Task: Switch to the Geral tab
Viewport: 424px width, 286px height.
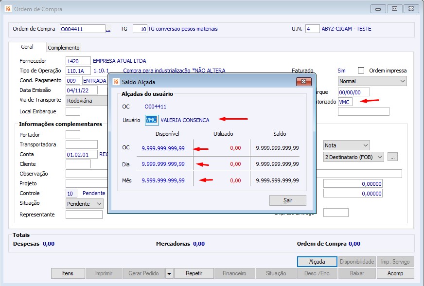Action: (x=27, y=47)
